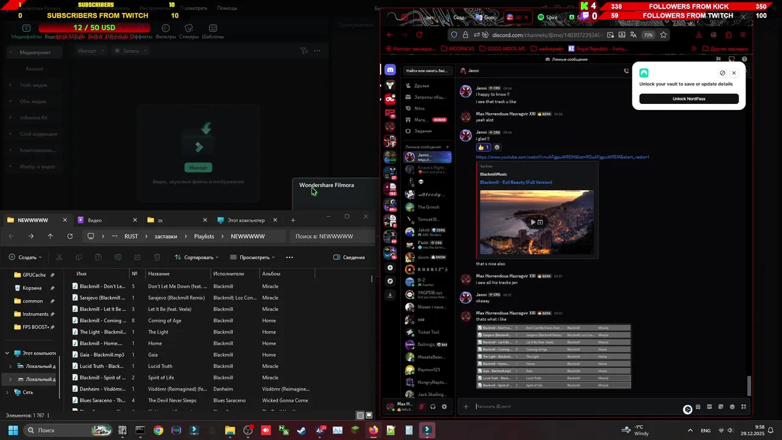The image size is (782, 440).
Task: Open Discord user settings gear icon
Action: point(444,406)
